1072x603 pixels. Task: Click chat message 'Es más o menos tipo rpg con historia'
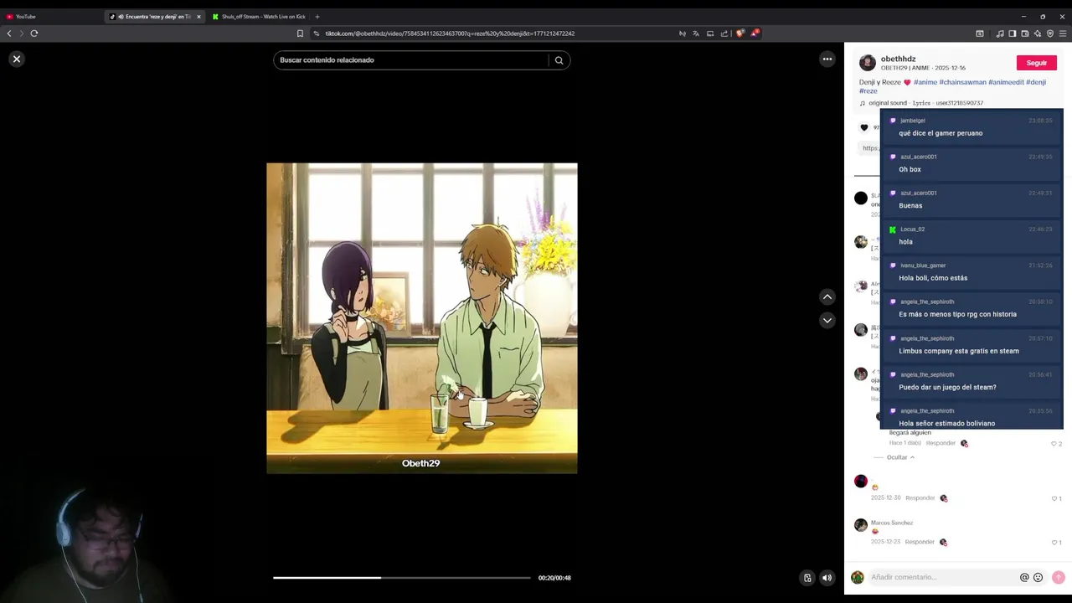[x=957, y=314]
